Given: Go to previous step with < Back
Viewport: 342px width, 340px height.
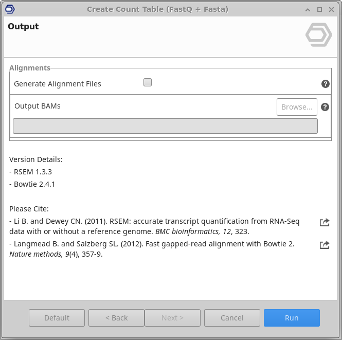Looking at the screenshot, I should coord(116,318).
